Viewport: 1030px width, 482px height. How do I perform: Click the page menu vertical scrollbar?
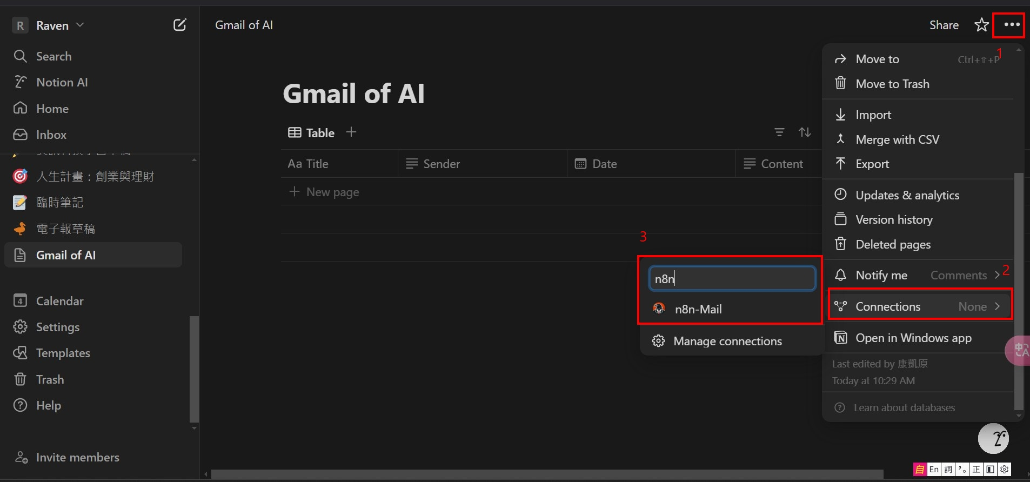tap(1019, 292)
